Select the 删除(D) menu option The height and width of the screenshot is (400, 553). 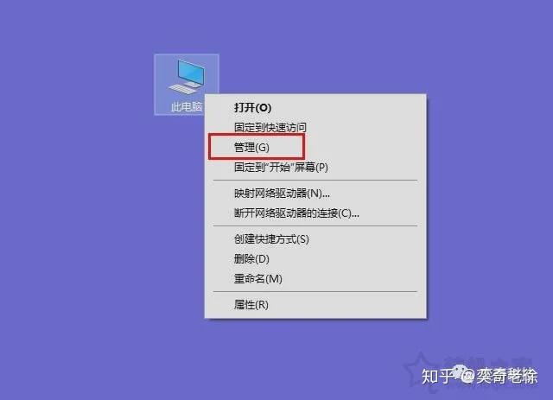point(251,259)
